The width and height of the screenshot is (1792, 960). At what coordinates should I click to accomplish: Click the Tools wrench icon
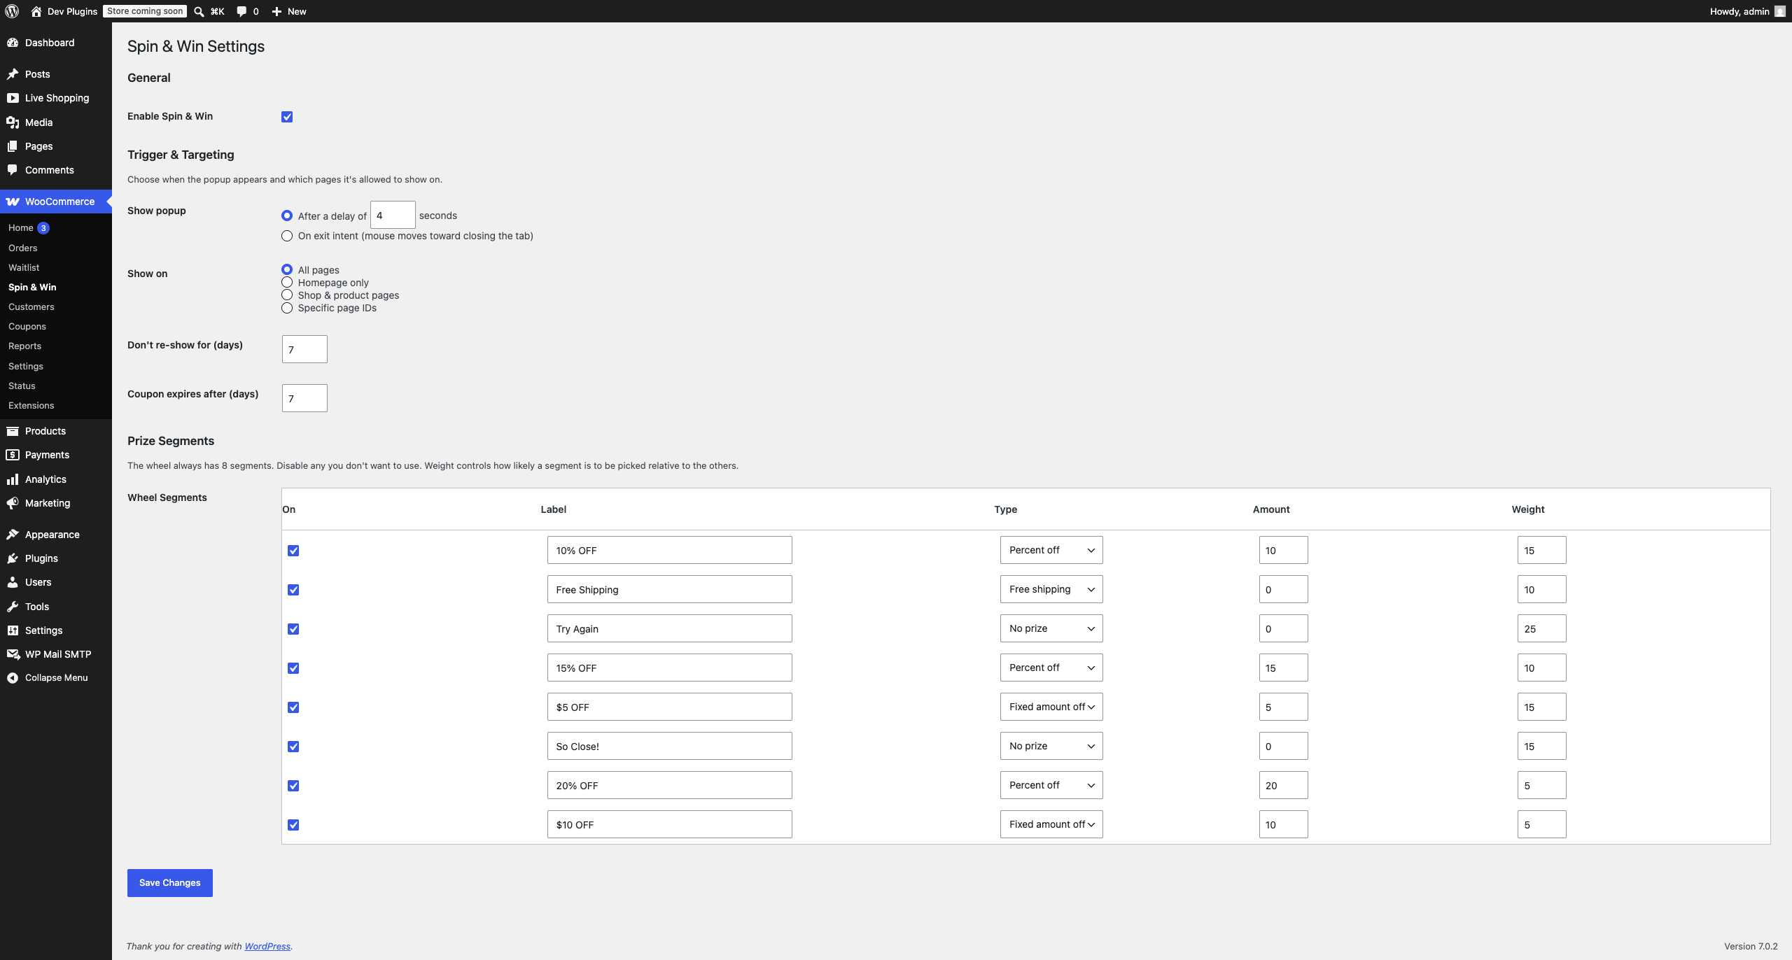click(x=13, y=607)
